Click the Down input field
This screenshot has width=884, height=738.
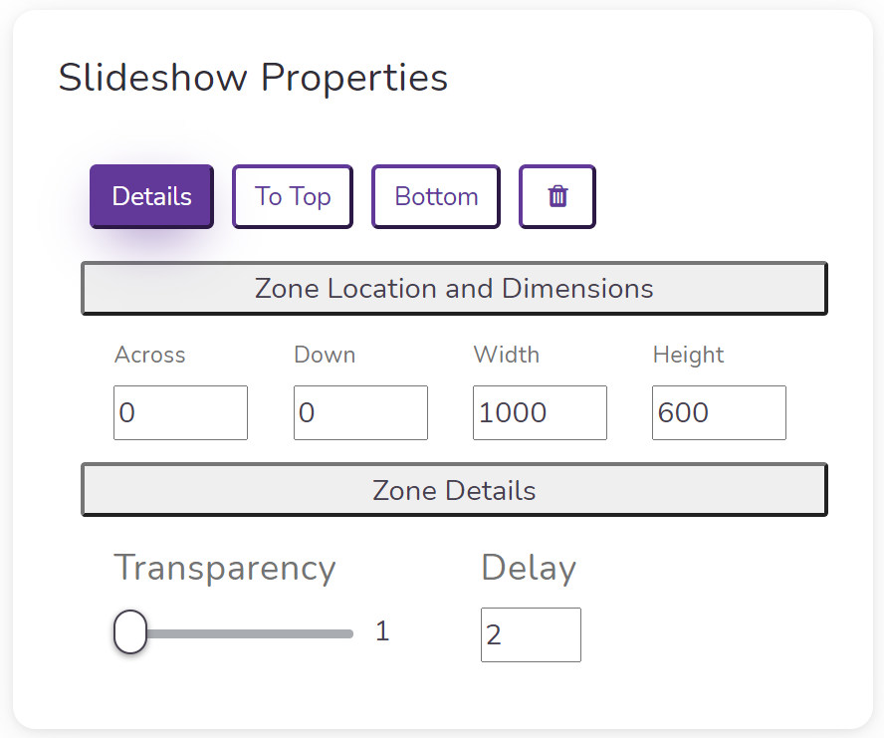pos(360,412)
